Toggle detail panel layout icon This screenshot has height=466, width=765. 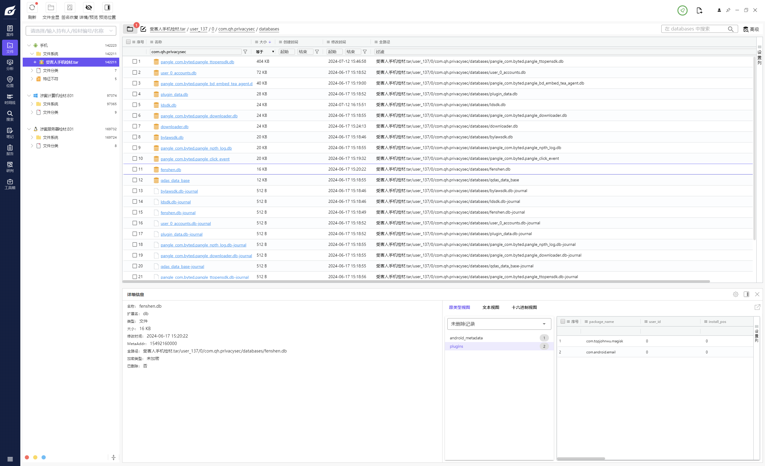[746, 294]
